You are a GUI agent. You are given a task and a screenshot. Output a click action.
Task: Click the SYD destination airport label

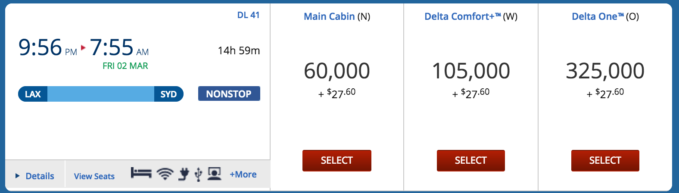pos(168,94)
